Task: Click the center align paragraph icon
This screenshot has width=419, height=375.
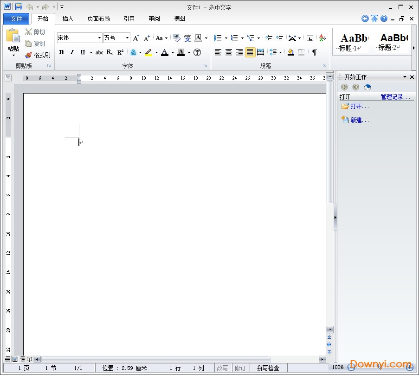Action: 229,52
